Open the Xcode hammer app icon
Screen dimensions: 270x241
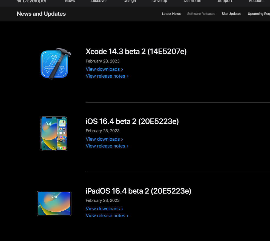click(56, 64)
